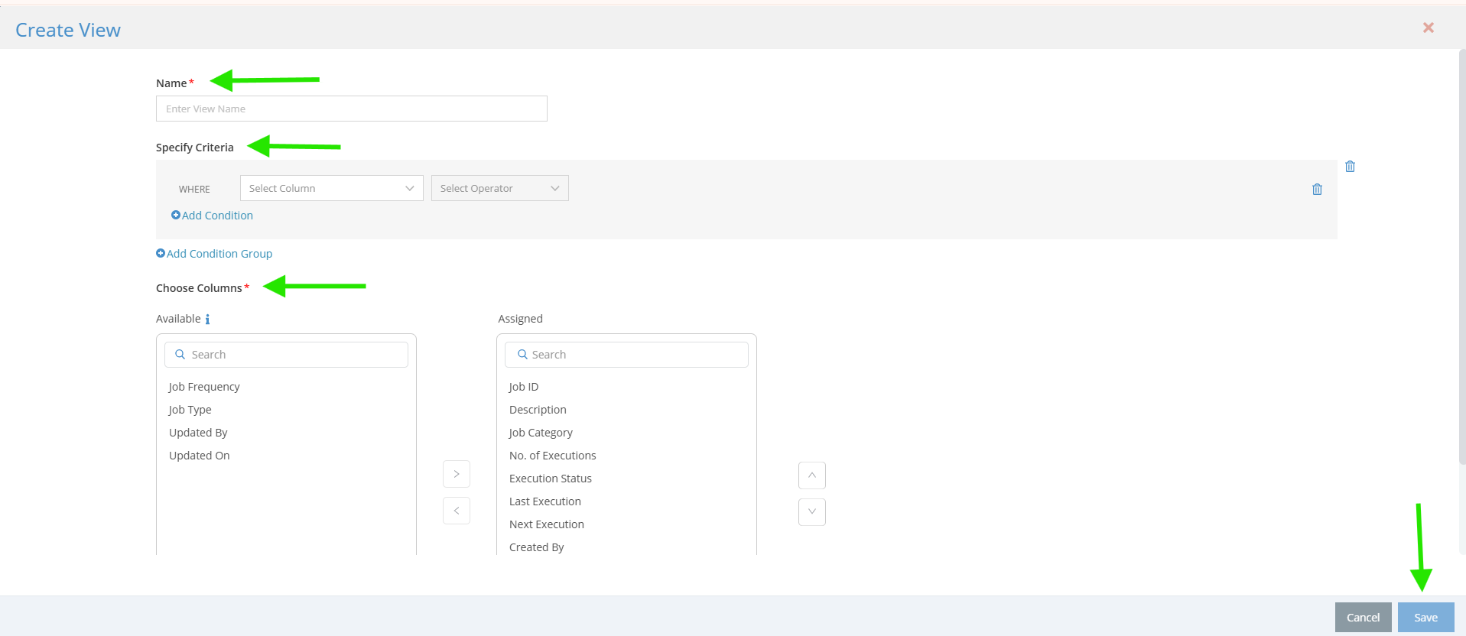Image resolution: width=1466 pixels, height=636 pixels.
Task: Select No. of Executions in the Assigned list
Action: pos(553,456)
